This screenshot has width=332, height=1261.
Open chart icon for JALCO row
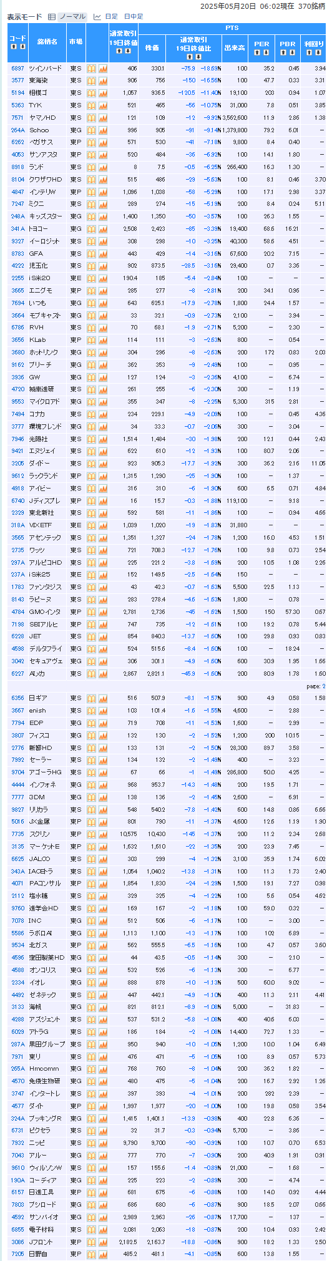pos(103,859)
